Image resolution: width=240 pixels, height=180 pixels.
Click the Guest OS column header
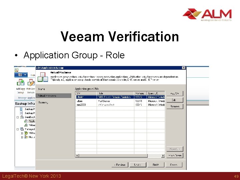pos(156,93)
